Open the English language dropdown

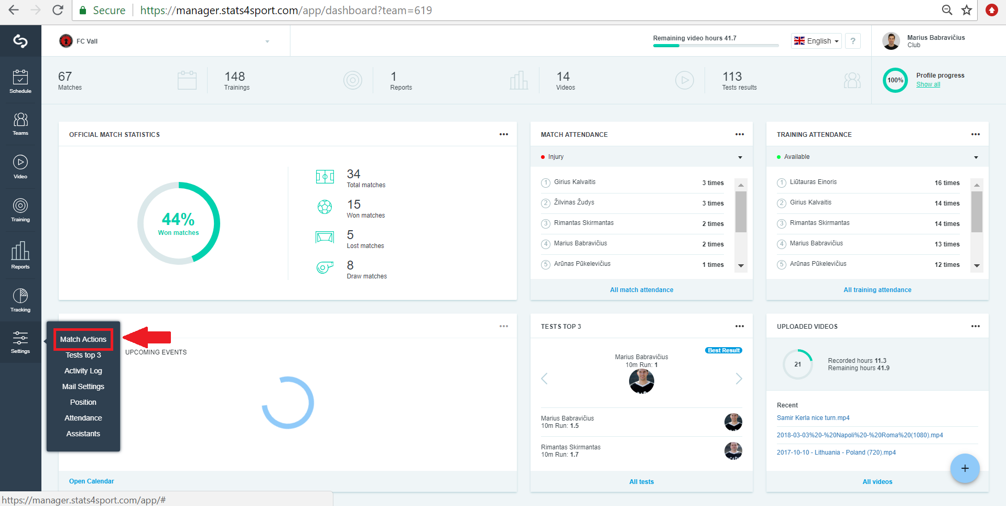(816, 41)
